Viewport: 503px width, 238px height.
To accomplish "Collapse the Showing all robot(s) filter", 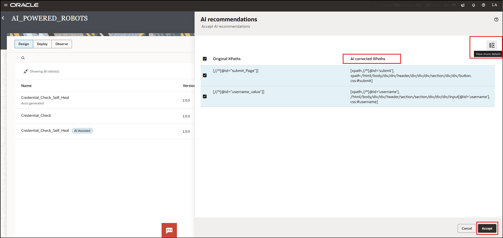I will click(x=26, y=71).
